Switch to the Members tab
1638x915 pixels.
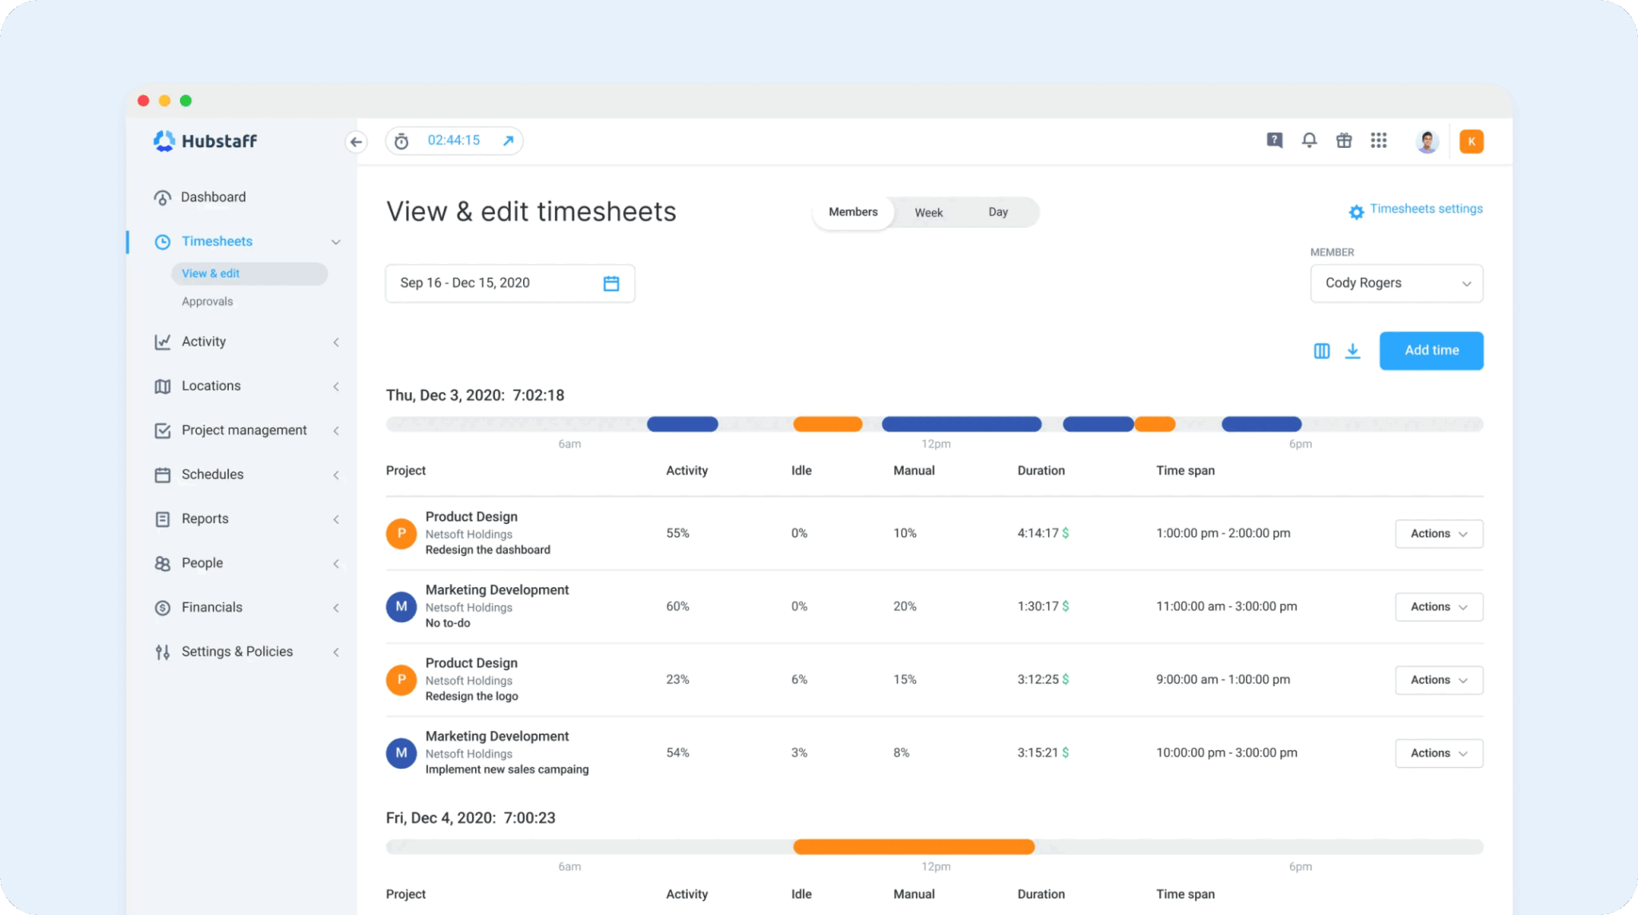[x=853, y=212]
